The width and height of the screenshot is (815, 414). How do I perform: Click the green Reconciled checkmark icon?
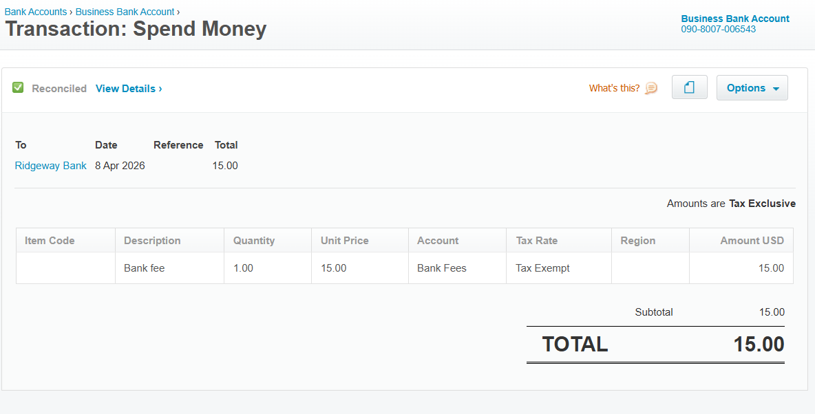click(x=18, y=88)
